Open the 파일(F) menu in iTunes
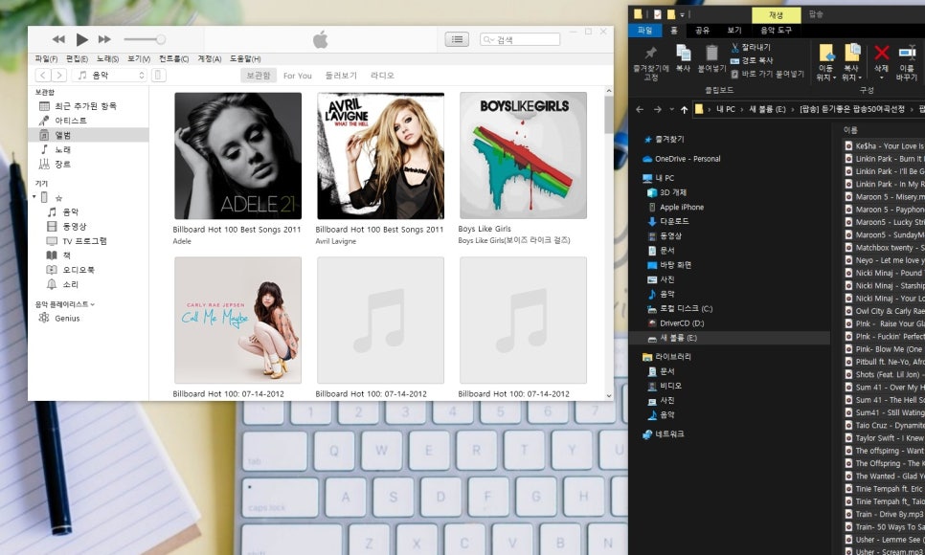 [x=46, y=59]
